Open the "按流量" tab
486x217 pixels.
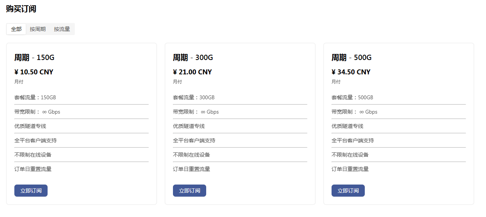coord(62,29)
